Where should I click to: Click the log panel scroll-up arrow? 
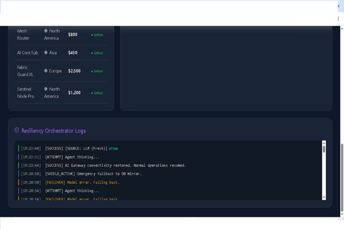(x=324, y=143)
